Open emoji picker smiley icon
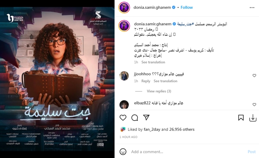Viewport: 259px width, 158px height. pyautogui.click(x=123, y=151)
